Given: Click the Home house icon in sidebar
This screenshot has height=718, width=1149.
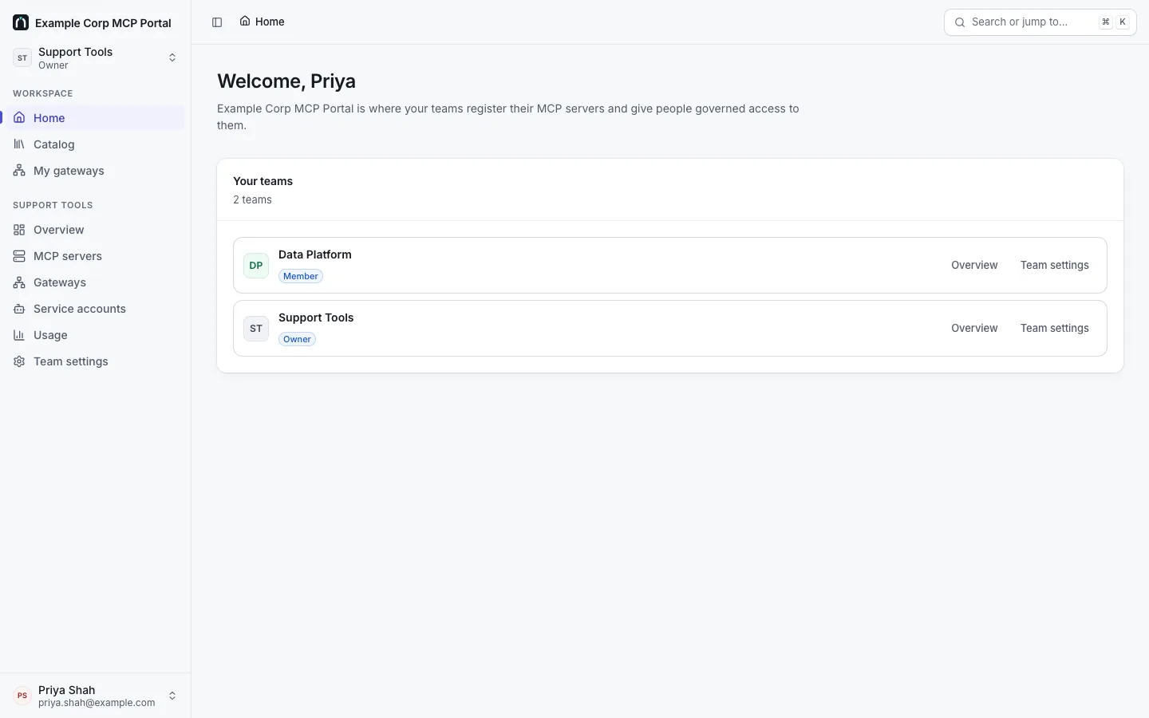Looking at the screenshot, I should [x=19, y=118].
